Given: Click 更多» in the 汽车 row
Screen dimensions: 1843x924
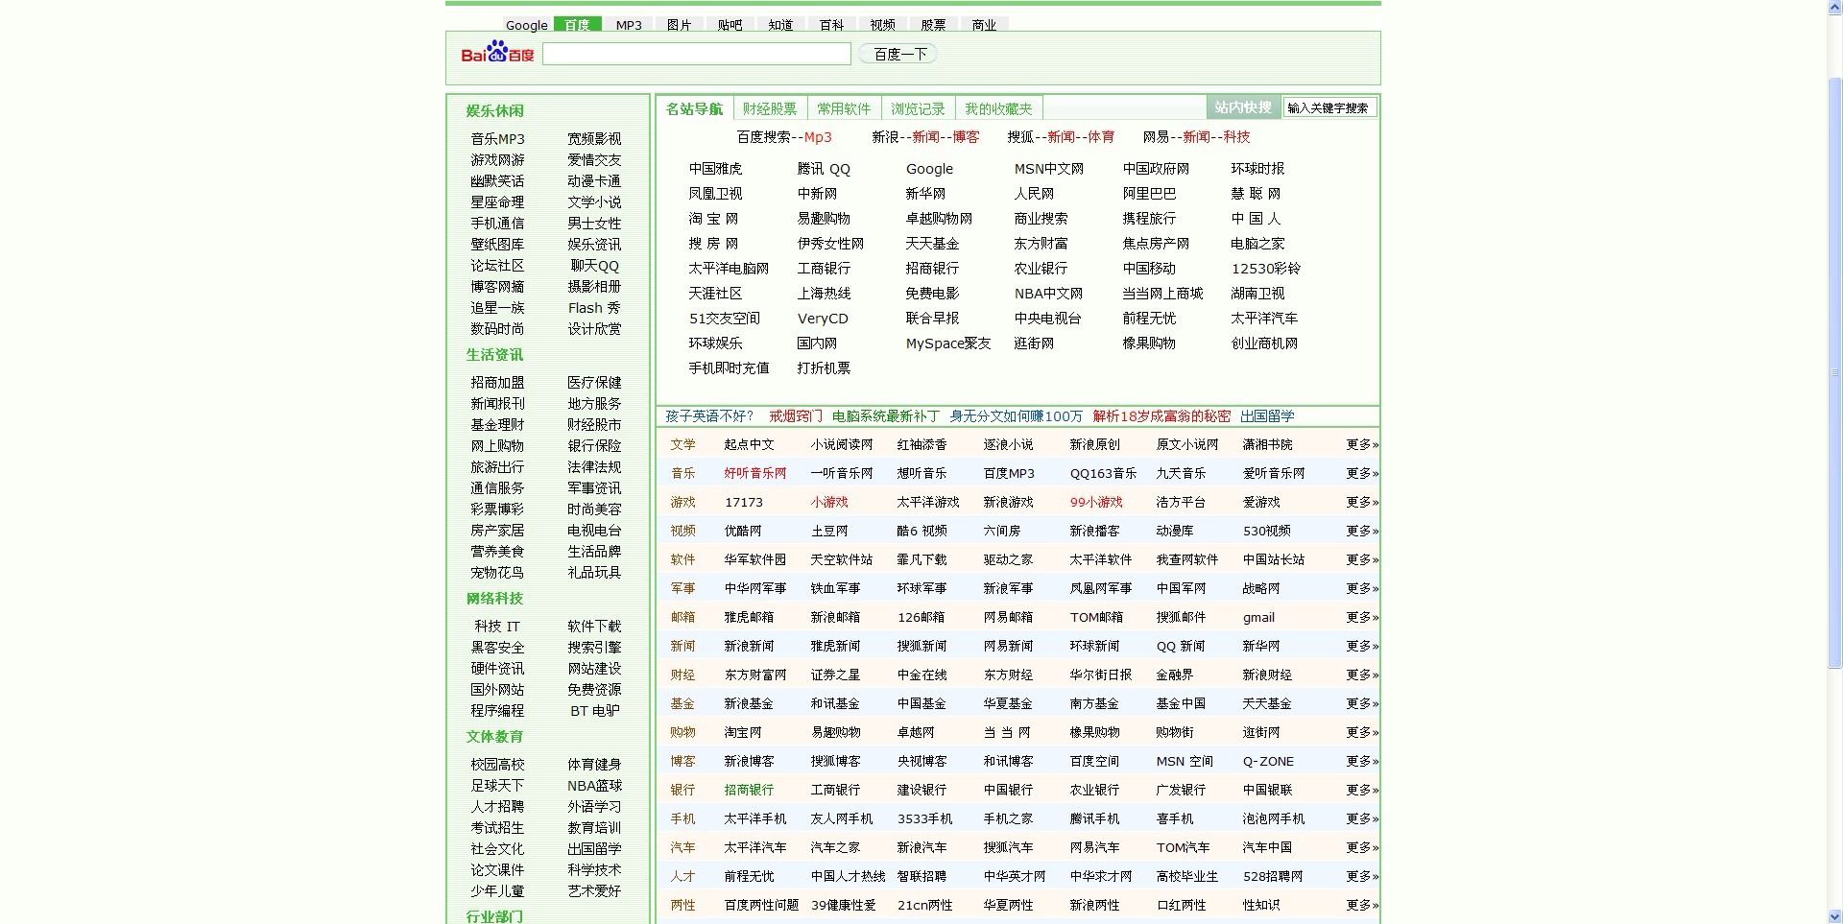Looking at the screenshot, I should (1362, 848).
